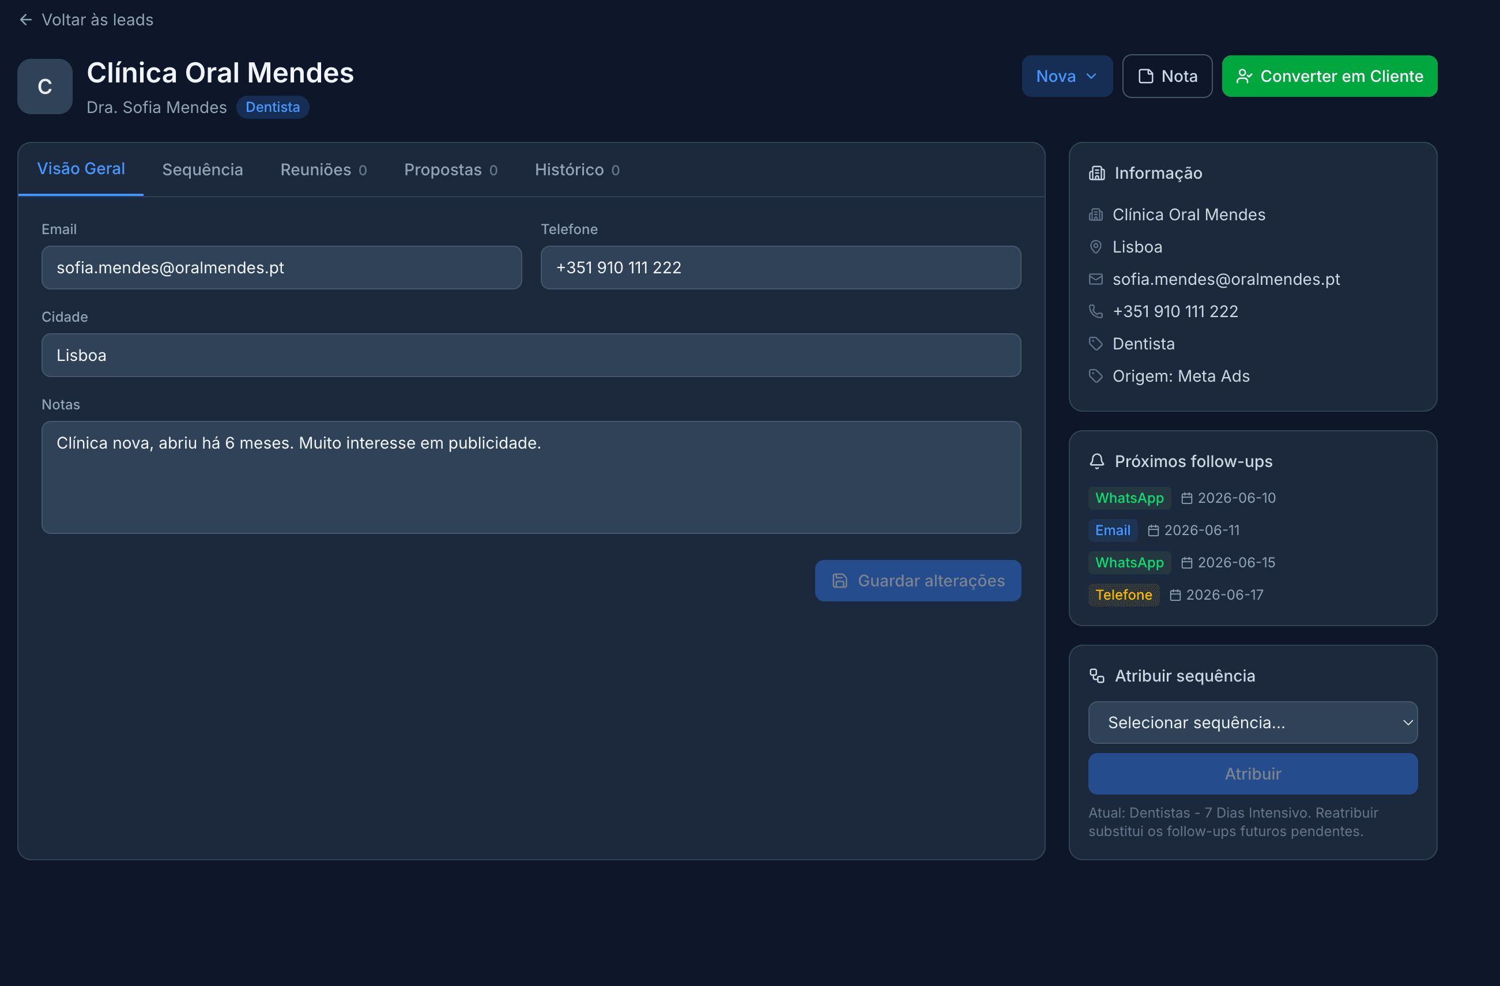Click the back arrow next to Voltar às leads
This screenshot has height=986, width=1500.
coord(26,20)
